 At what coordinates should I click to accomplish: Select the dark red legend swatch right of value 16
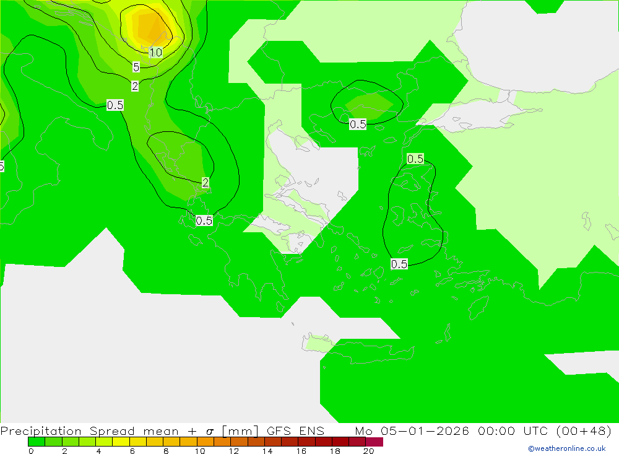[307, 442]
